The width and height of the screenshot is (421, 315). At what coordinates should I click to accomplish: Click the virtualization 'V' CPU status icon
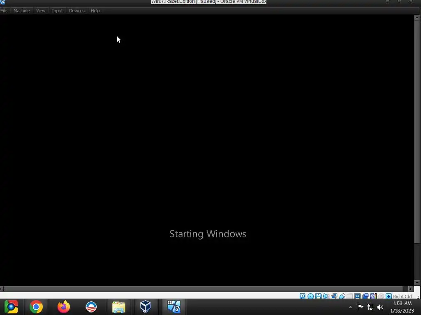coord(373,296)
